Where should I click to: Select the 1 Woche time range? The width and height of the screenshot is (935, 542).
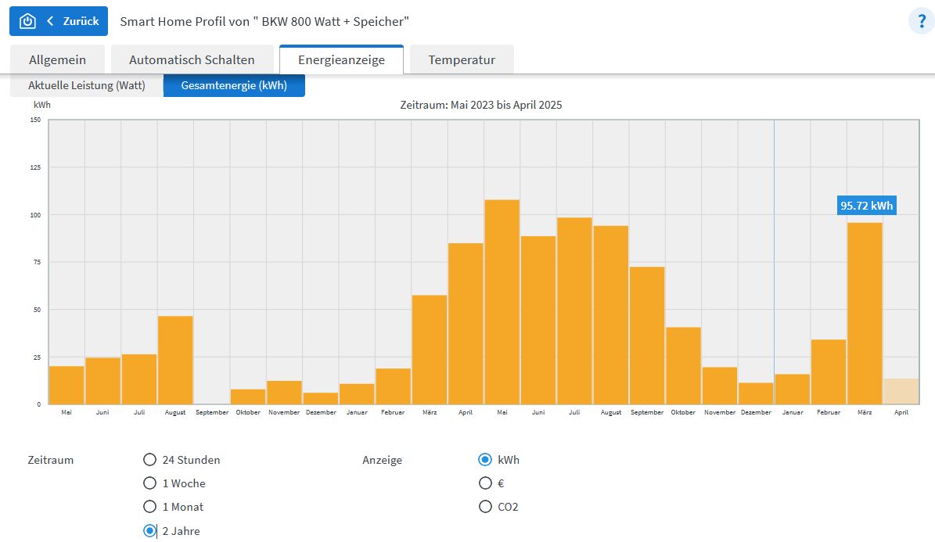tap(149, 483)
